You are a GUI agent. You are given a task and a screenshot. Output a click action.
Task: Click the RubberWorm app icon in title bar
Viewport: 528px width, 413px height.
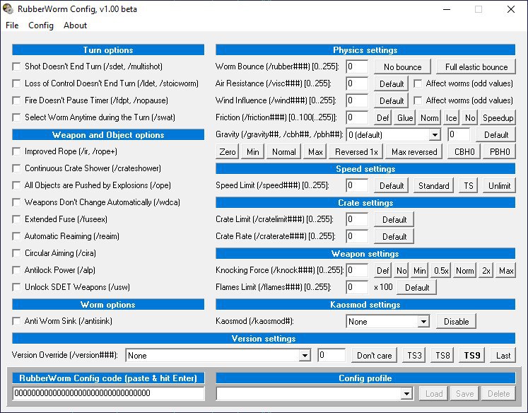(x=8, y=8)
